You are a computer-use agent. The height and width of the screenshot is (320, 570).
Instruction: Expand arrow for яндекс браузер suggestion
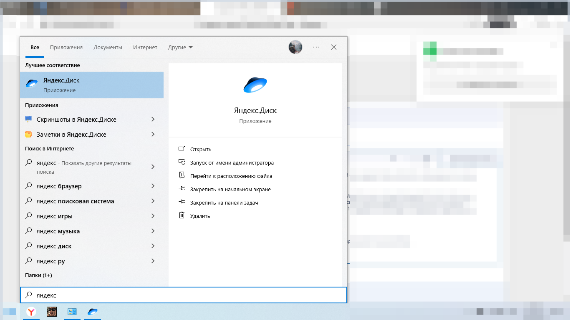point(153,186)
